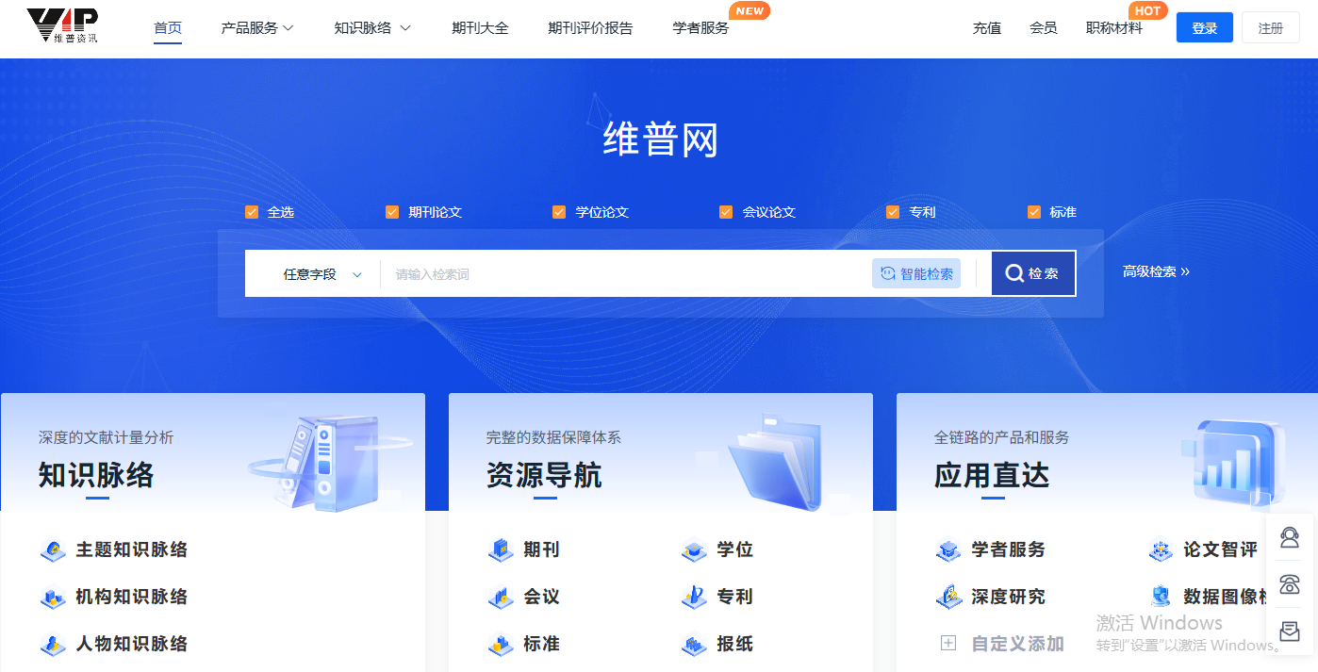The width and height of the screenshot is (1318, 672).
Task: Uncheck the 专利 search checkbox
Action: 893,212
